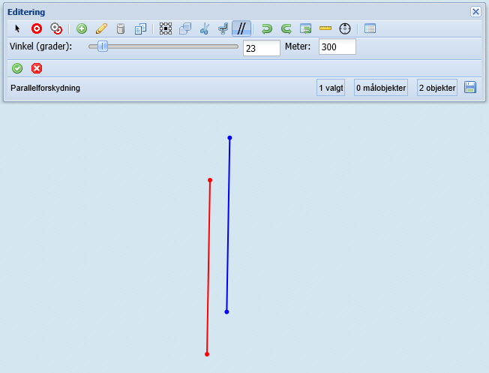Viewport: 489px width, 373px height.
Task: Click the "1 valgt" button
Action: (331, 88)
